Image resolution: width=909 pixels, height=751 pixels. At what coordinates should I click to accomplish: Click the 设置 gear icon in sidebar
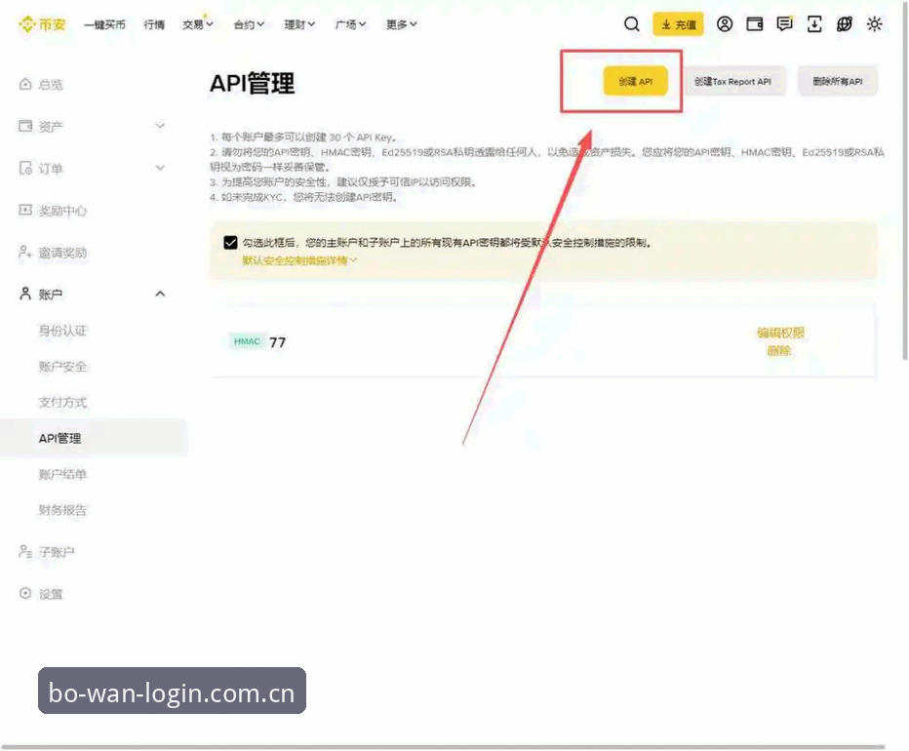(x=25, y=593)
